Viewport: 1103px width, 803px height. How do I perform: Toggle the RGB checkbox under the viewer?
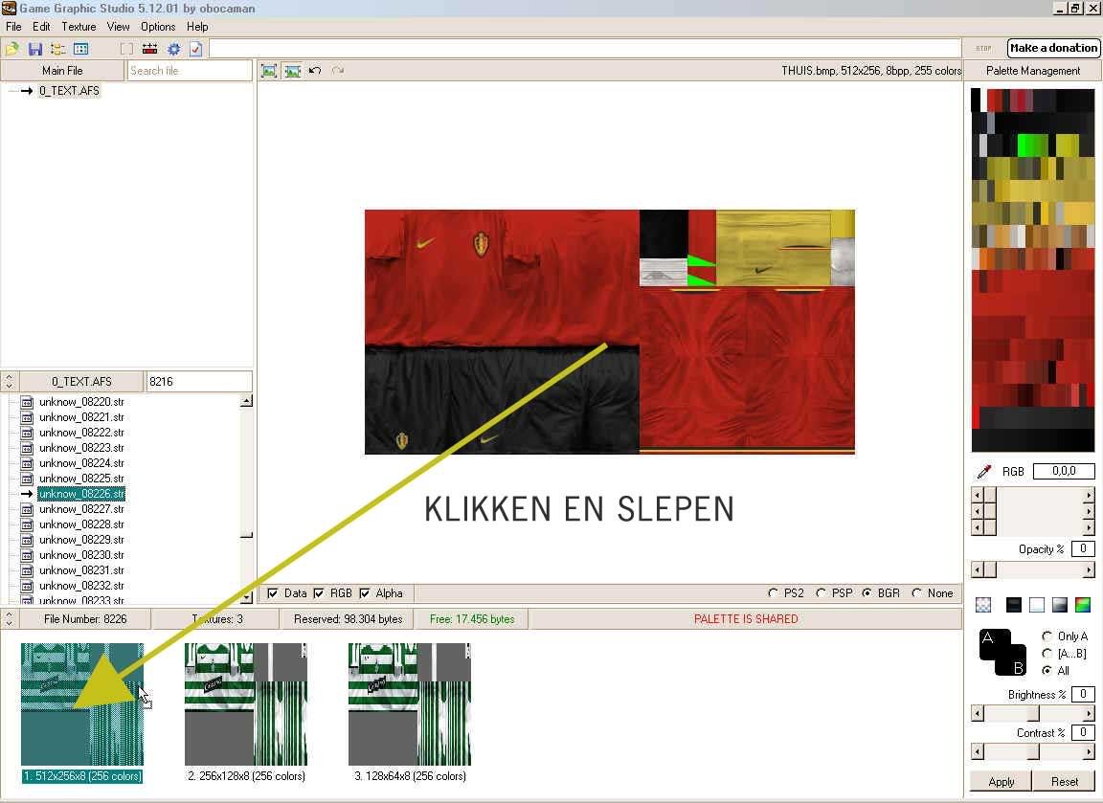(319, 593)
